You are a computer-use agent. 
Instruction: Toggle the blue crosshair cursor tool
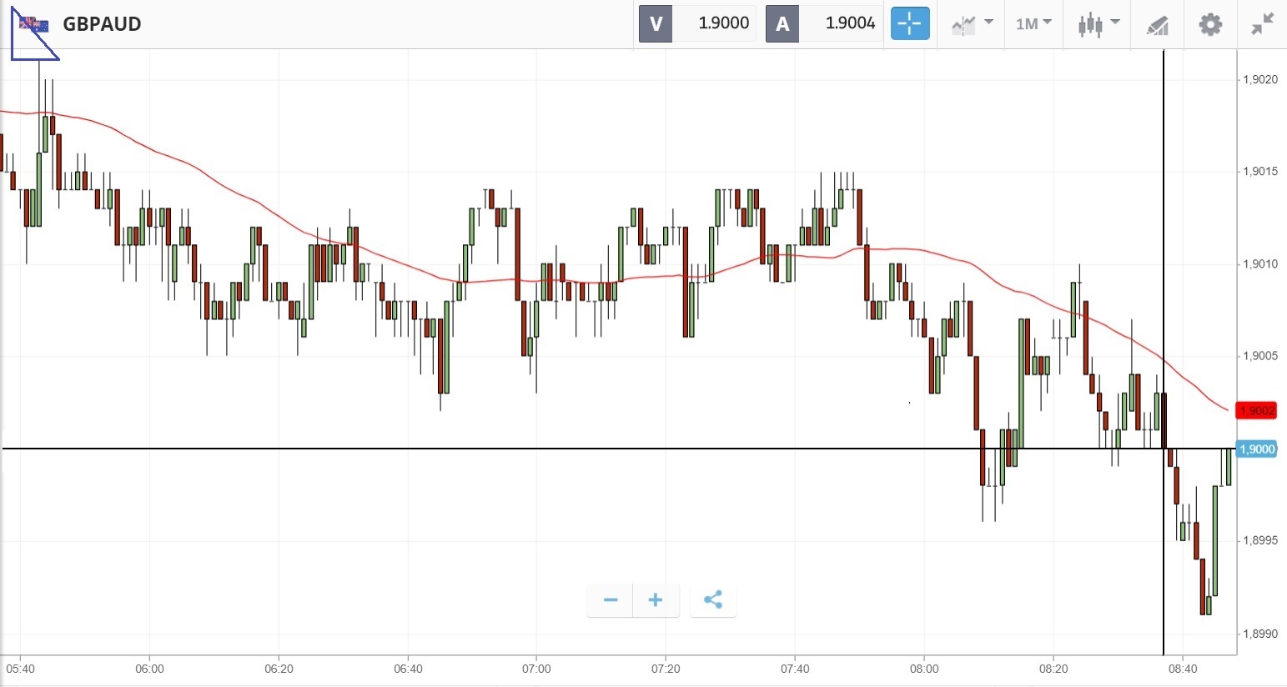[910, 23]
